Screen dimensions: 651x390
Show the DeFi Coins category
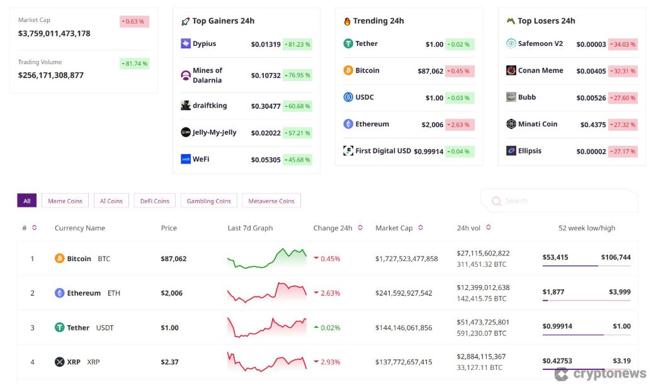point(155,201)
